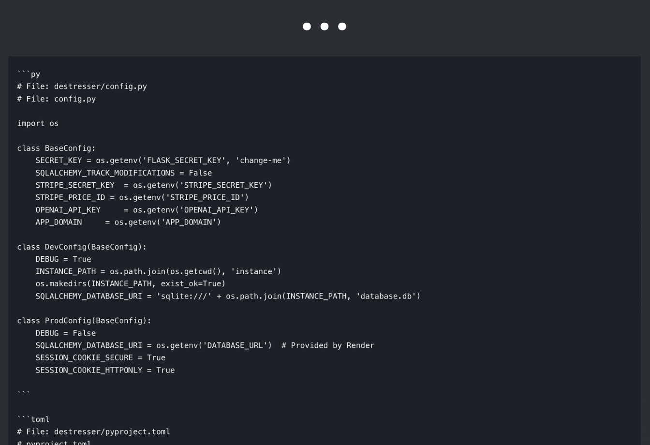Click the DATABASE_URL getenv assignment
The height and width of the screenshot is (445, 650).
[154, 345]
